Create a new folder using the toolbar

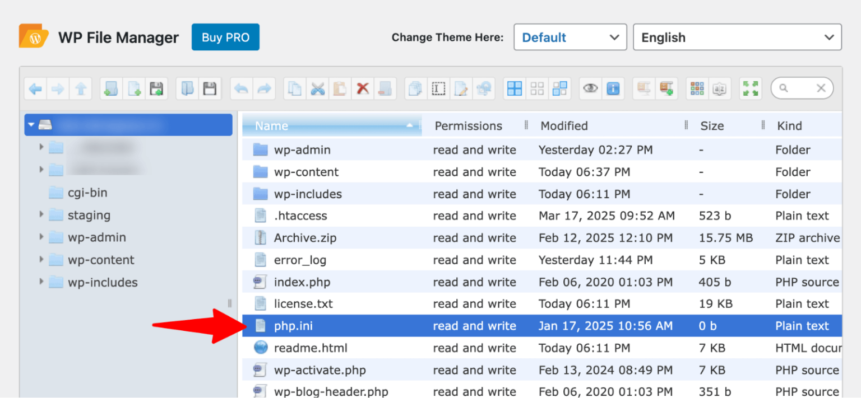click(x=110, y=88)
